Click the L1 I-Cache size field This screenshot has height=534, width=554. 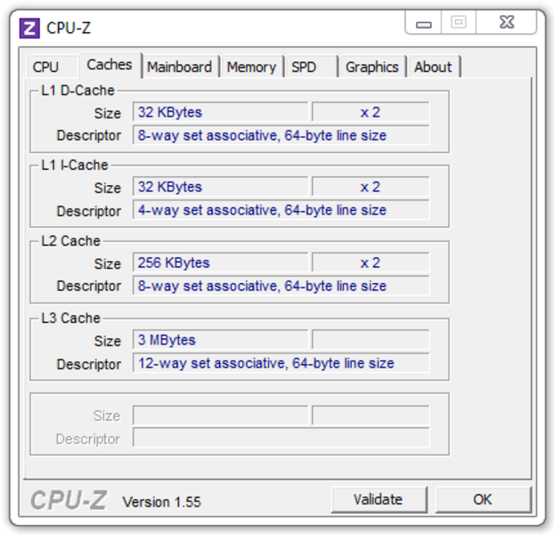220,187
